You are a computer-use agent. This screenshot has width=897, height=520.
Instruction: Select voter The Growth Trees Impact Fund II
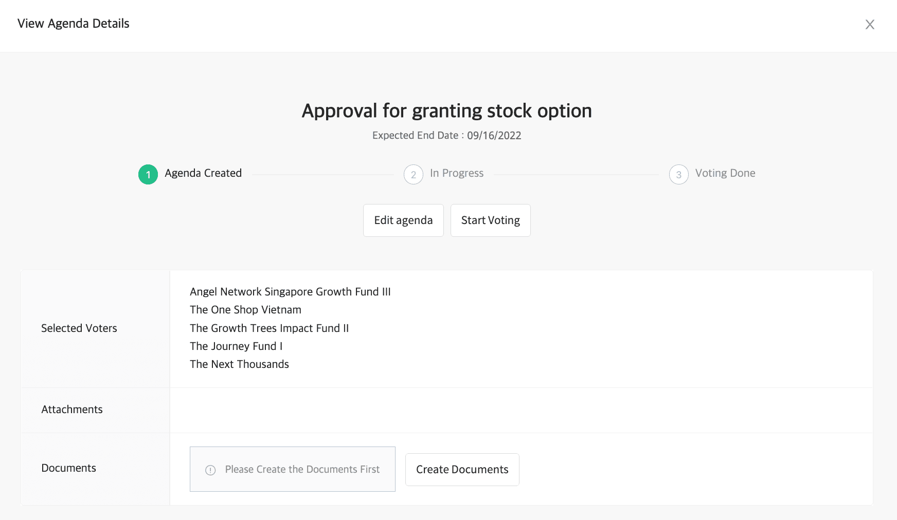(269, 328)
